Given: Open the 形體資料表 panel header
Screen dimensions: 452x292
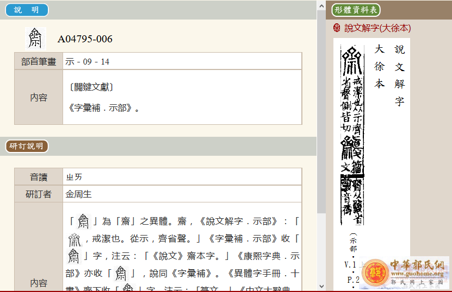Looking at the screenshot, I should [356, 10].
